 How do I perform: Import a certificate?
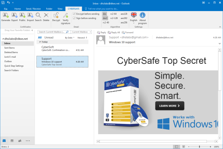(x=30, y=17)
